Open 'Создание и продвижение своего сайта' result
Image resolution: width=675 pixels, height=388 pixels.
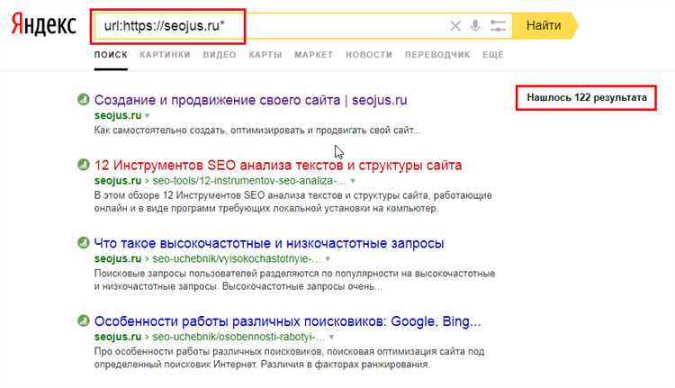250,100
